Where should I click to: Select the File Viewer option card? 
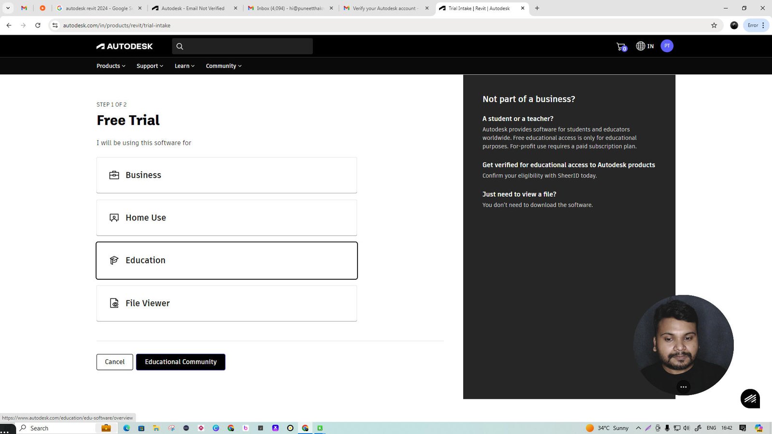(227, 303)
